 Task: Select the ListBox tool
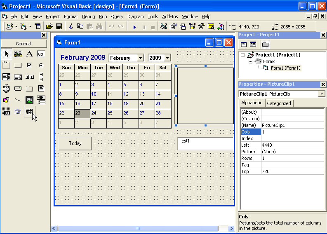[18, 77]
